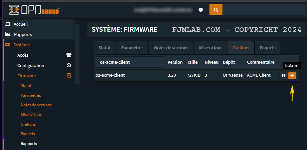The width and height of the screenshot is (307, 150).
Task: Expand the Rapports top sidebar section
Action: [23, 34]
